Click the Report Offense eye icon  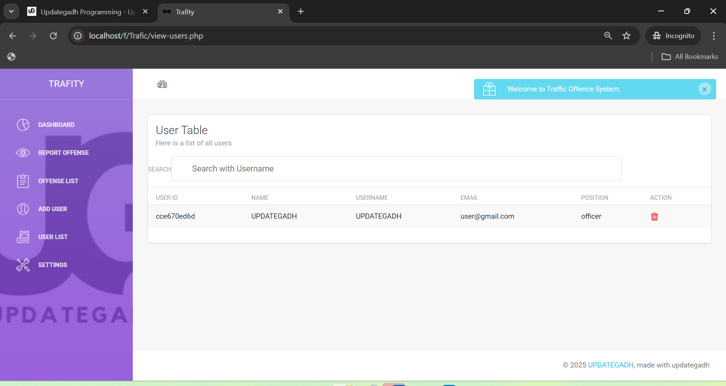[23, 153]
